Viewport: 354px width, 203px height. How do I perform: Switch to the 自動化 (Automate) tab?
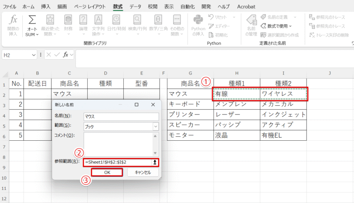pyautogui.click(x=187, y=7)
